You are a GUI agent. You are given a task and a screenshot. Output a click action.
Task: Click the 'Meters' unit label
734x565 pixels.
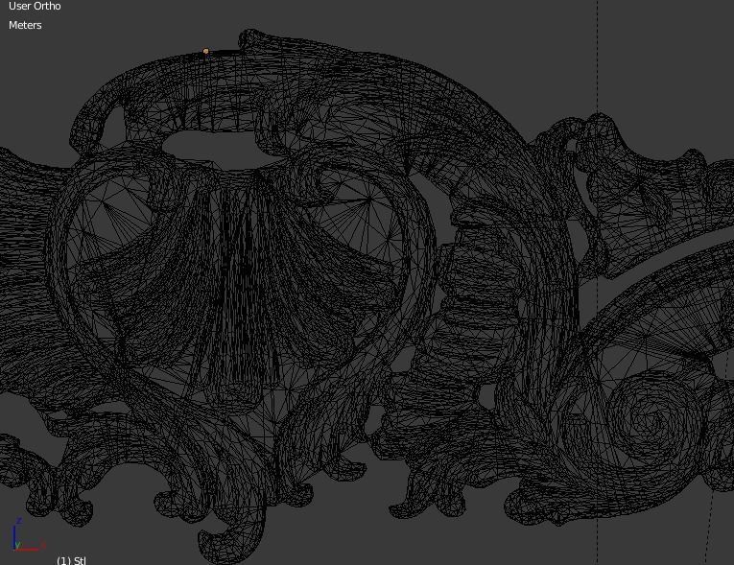pos(25,25)
